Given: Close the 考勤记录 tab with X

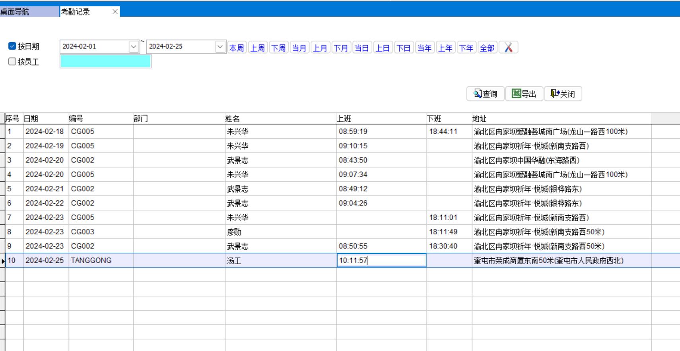Looking at the screenshot, I should pyautogui.click(x=115, y=12).
